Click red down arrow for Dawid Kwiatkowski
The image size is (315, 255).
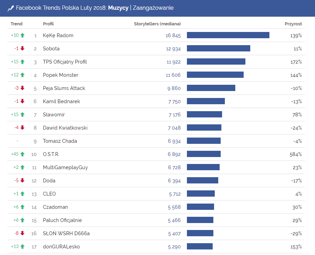pos(23,128)
